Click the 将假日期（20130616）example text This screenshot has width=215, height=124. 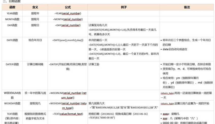point(118,114)
